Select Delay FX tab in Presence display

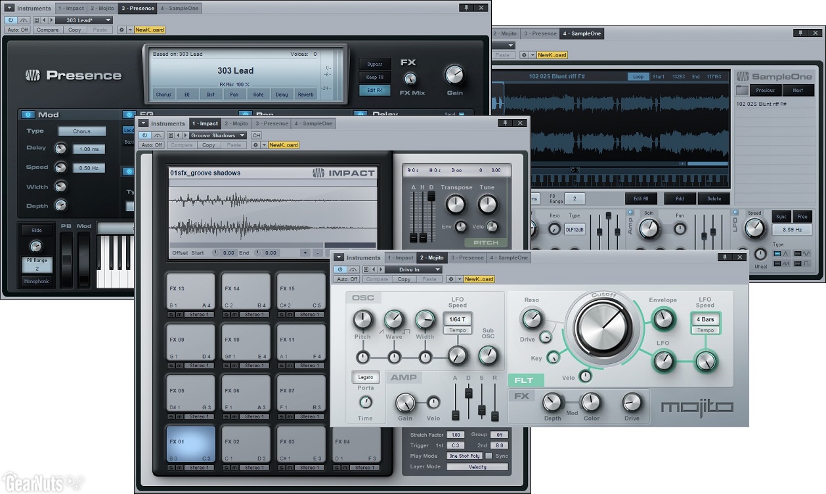click(x=282, y=95)
